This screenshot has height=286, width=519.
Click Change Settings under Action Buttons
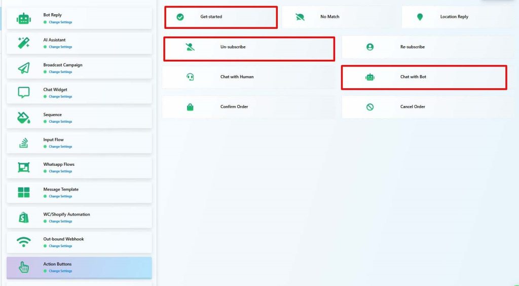[x=60, y=271]
